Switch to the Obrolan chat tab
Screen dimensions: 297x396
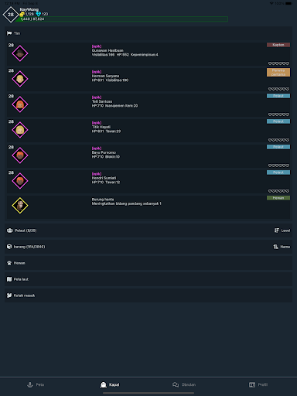point(184,384)
